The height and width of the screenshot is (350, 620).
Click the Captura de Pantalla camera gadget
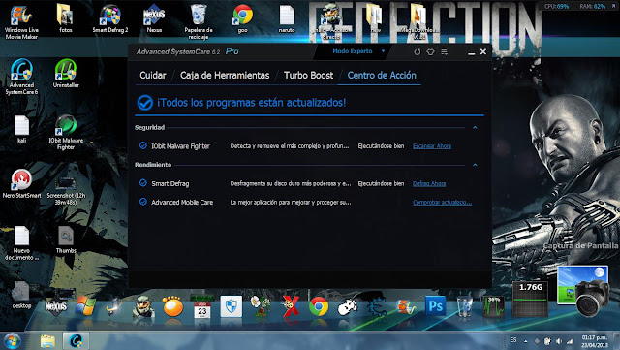583,291
